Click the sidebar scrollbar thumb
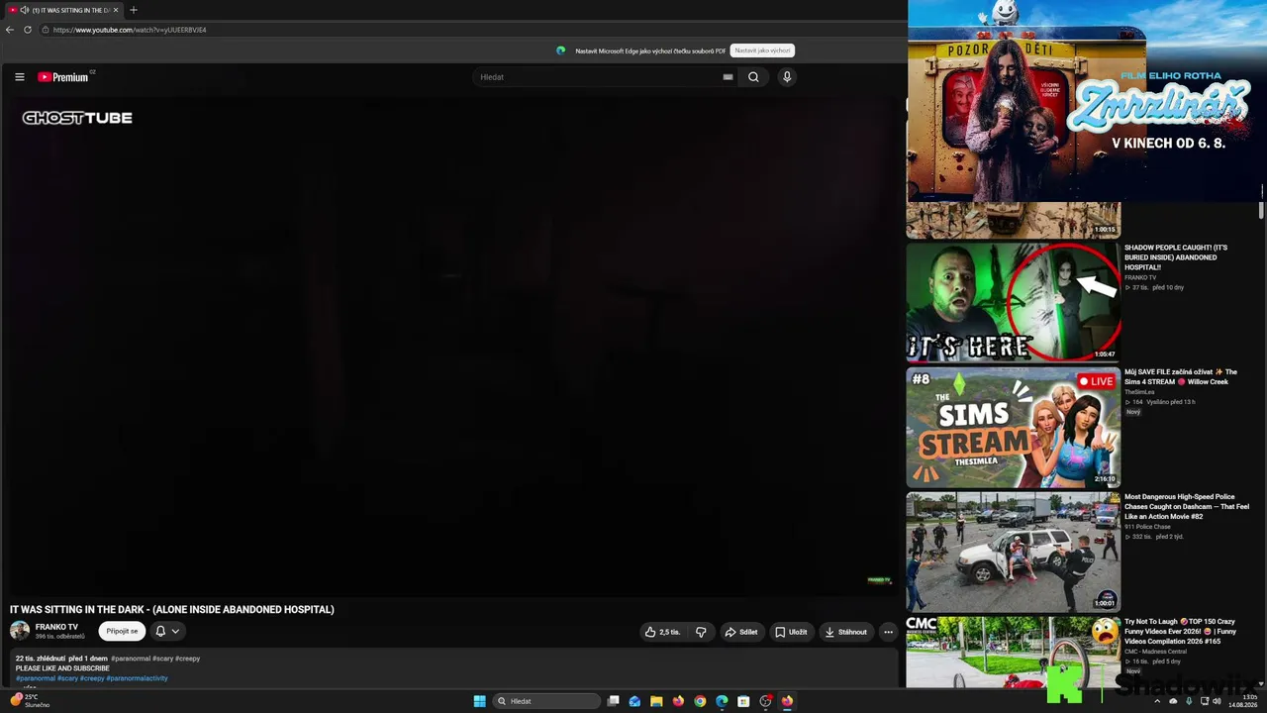 (1261, 210)
